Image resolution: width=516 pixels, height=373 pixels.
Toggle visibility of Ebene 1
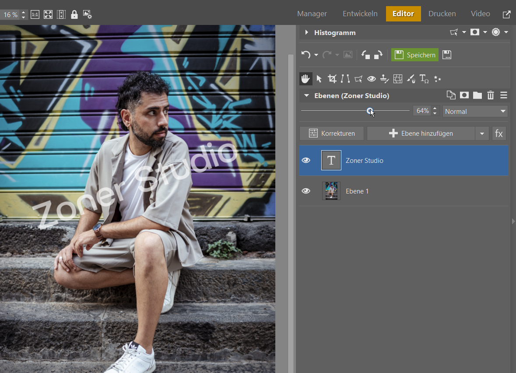[306, 191]
